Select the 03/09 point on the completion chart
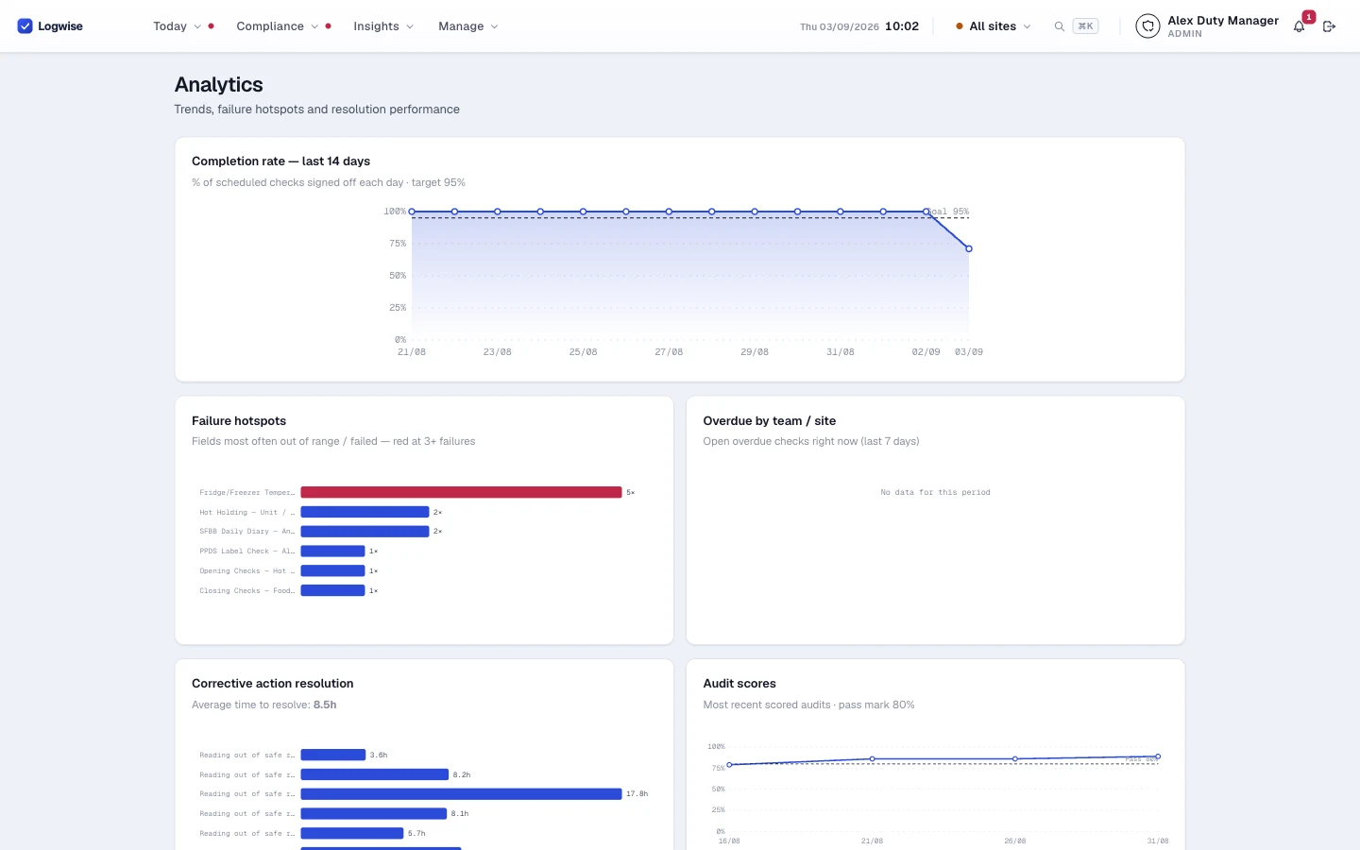1360x850 pixels. tap(969, 249)
